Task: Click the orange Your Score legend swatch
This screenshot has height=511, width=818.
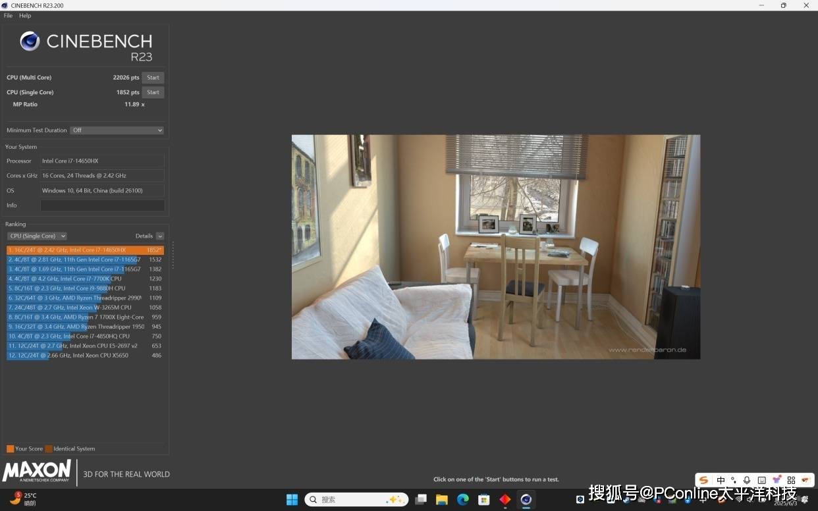Action: (10, 449)
